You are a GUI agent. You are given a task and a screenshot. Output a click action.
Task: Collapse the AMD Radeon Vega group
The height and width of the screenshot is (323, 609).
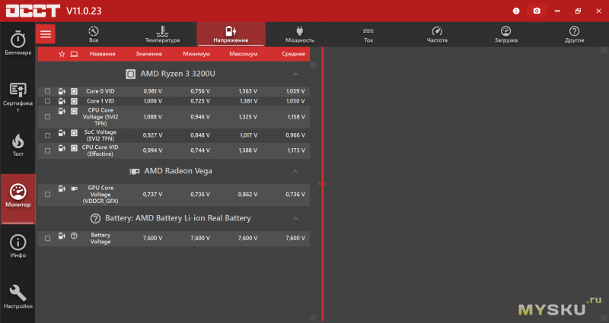pos(295,171)
